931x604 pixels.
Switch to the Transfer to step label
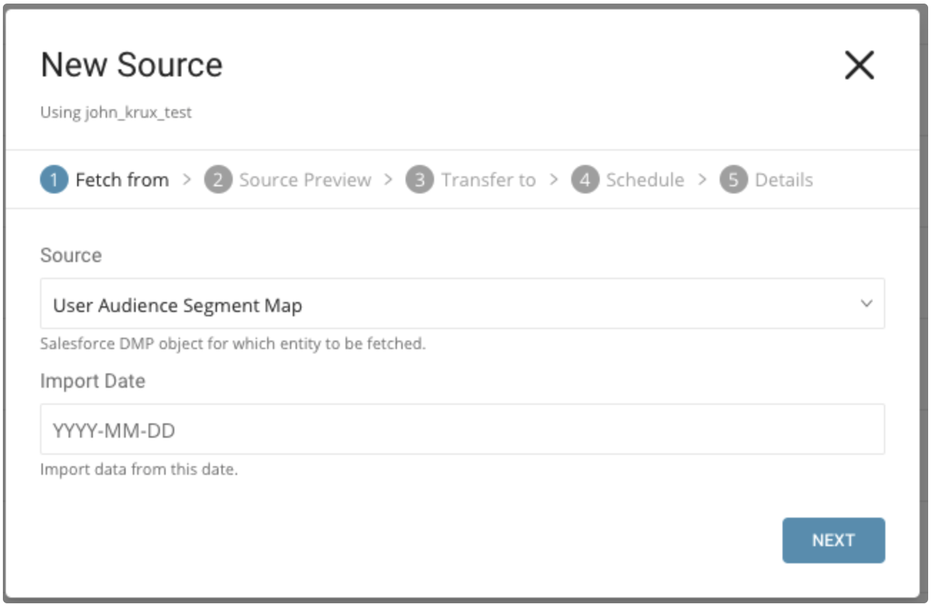(488, 180)
